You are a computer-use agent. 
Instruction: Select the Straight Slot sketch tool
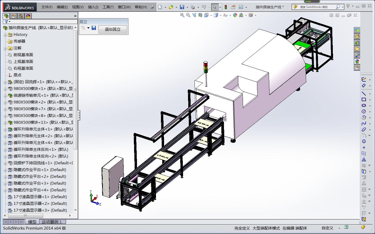(364, 105)
